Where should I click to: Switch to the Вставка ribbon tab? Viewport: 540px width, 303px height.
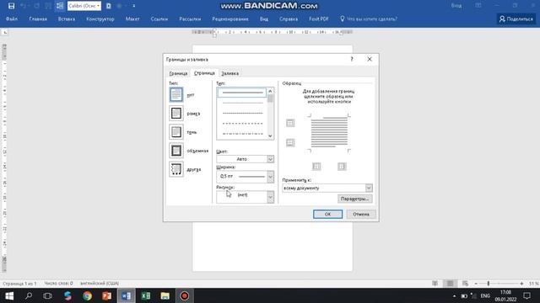pyautogui.click(x=67, y=19)
